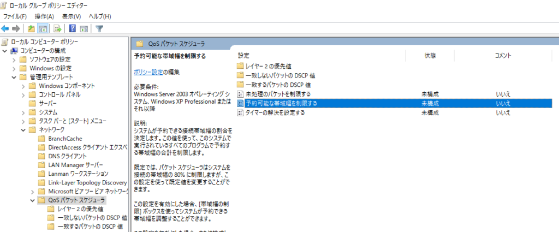This screenshot has height=232, width=559.
Task: Click the ローカル コンピューター ポリシー root icon
Action: point(4,42)
